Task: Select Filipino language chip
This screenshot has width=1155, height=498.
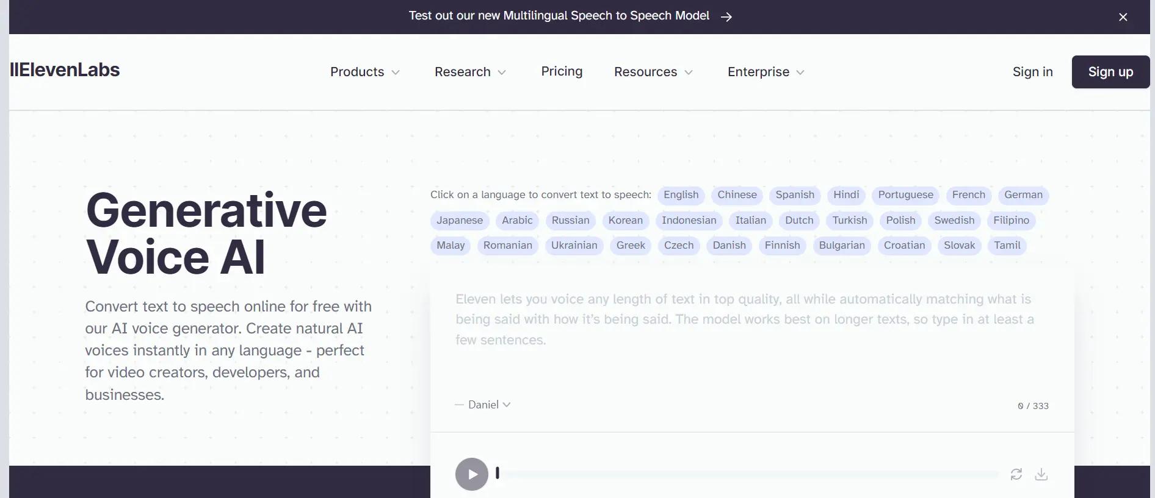Action: tap(1011, 221)
